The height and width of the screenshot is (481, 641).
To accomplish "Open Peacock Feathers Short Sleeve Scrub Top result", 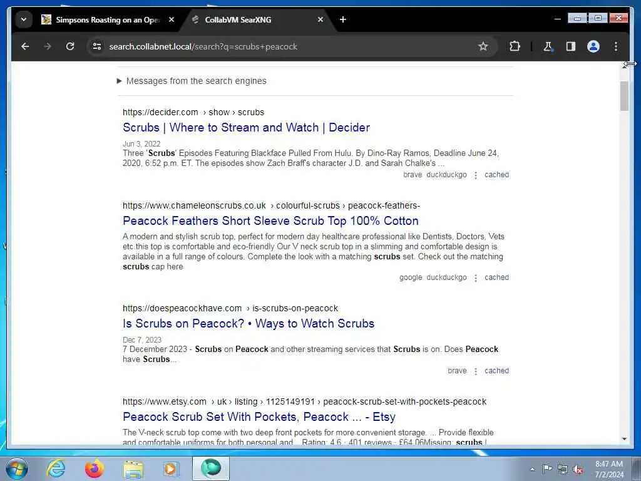I will coord(270,221).
